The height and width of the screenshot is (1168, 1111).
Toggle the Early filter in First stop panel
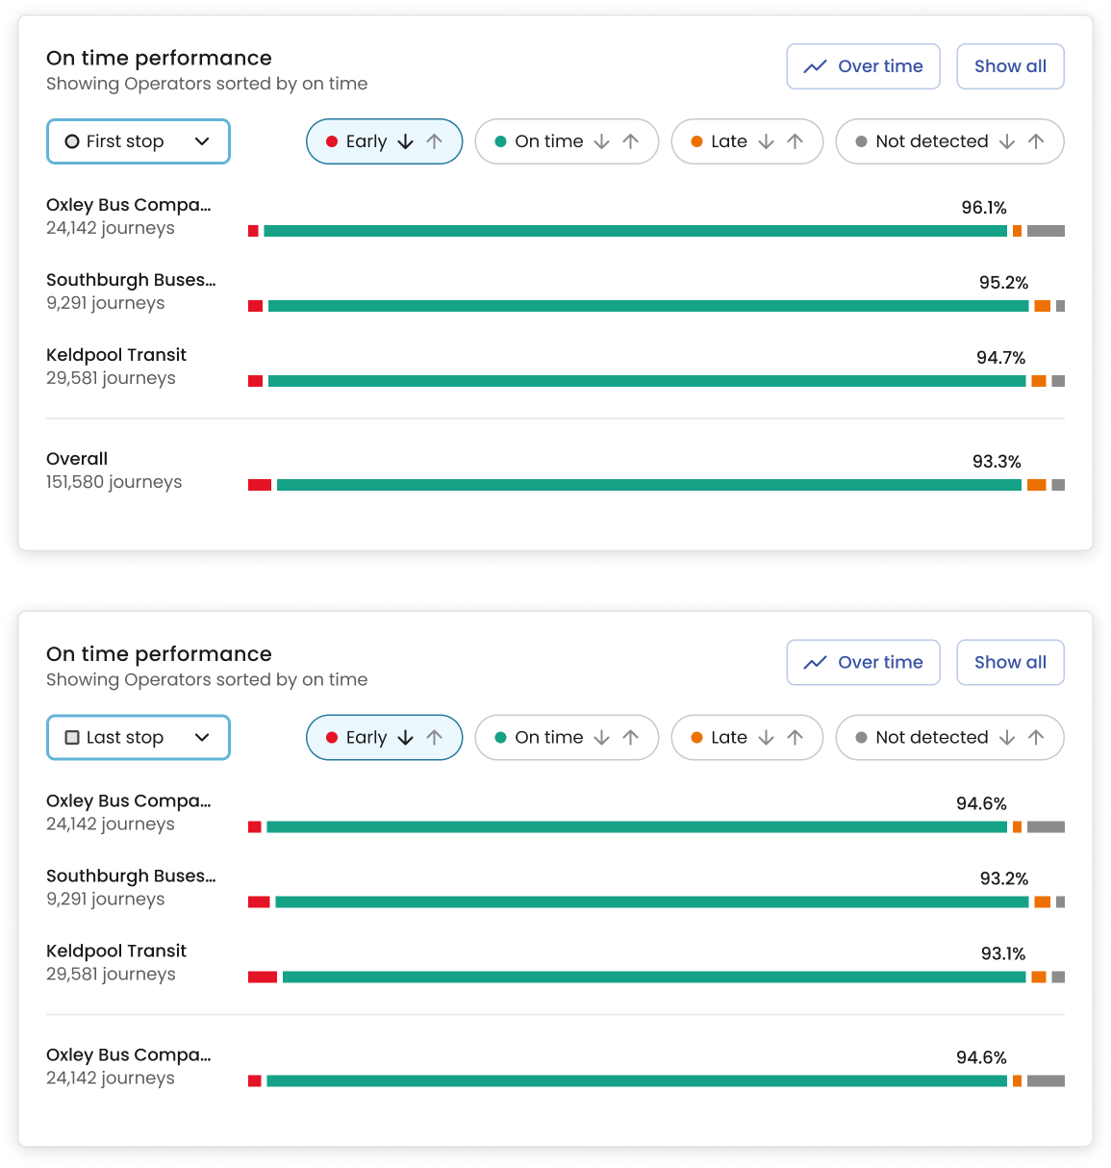(356, 141)
